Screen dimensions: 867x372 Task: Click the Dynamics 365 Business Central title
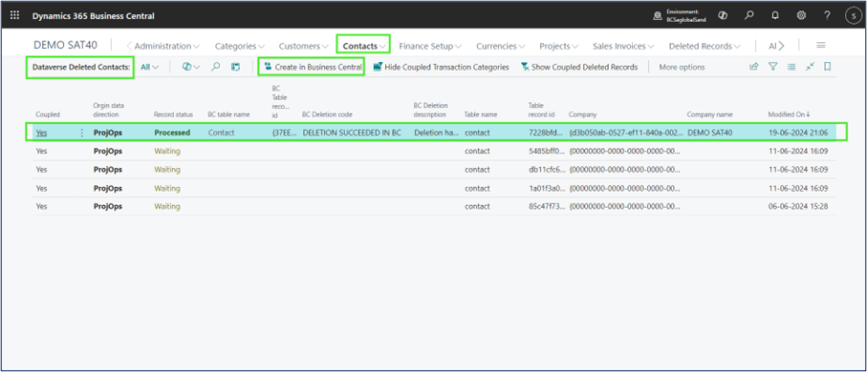click(94, 16)
